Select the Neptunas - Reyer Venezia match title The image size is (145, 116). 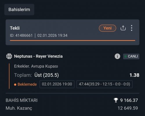pos(38,56)
